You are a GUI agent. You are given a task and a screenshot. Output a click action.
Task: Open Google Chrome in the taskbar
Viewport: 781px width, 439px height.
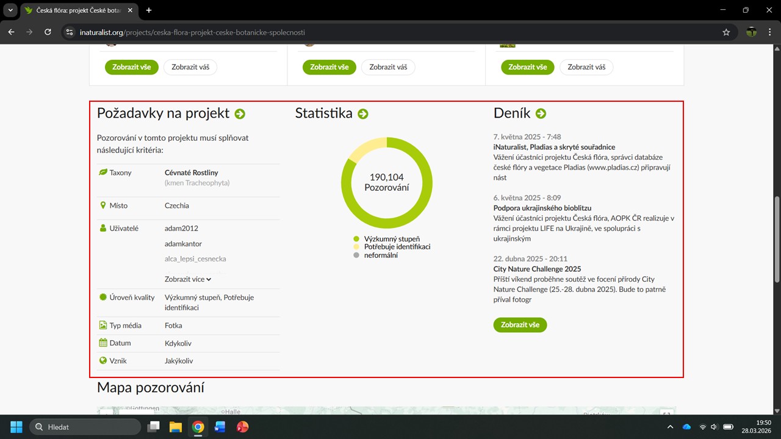click(198, 427)
